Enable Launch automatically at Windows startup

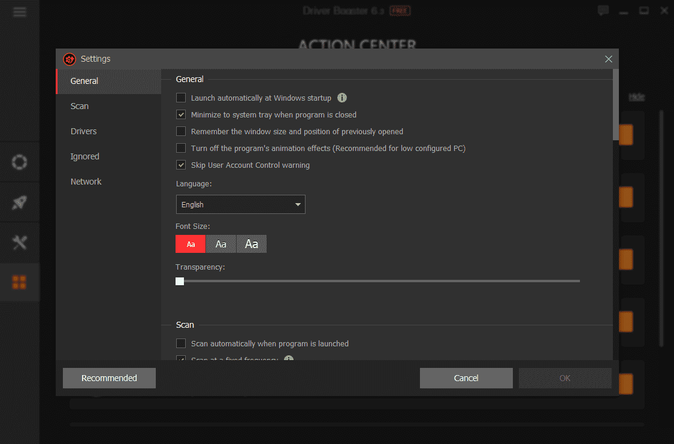181,98
